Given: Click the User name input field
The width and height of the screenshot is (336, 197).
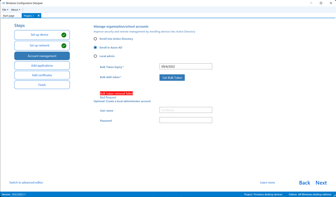Looking at the screenshot, I should coord(186,110).
